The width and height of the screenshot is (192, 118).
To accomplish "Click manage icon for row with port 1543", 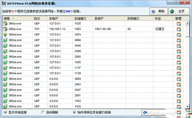I will [x=179, y=101].
